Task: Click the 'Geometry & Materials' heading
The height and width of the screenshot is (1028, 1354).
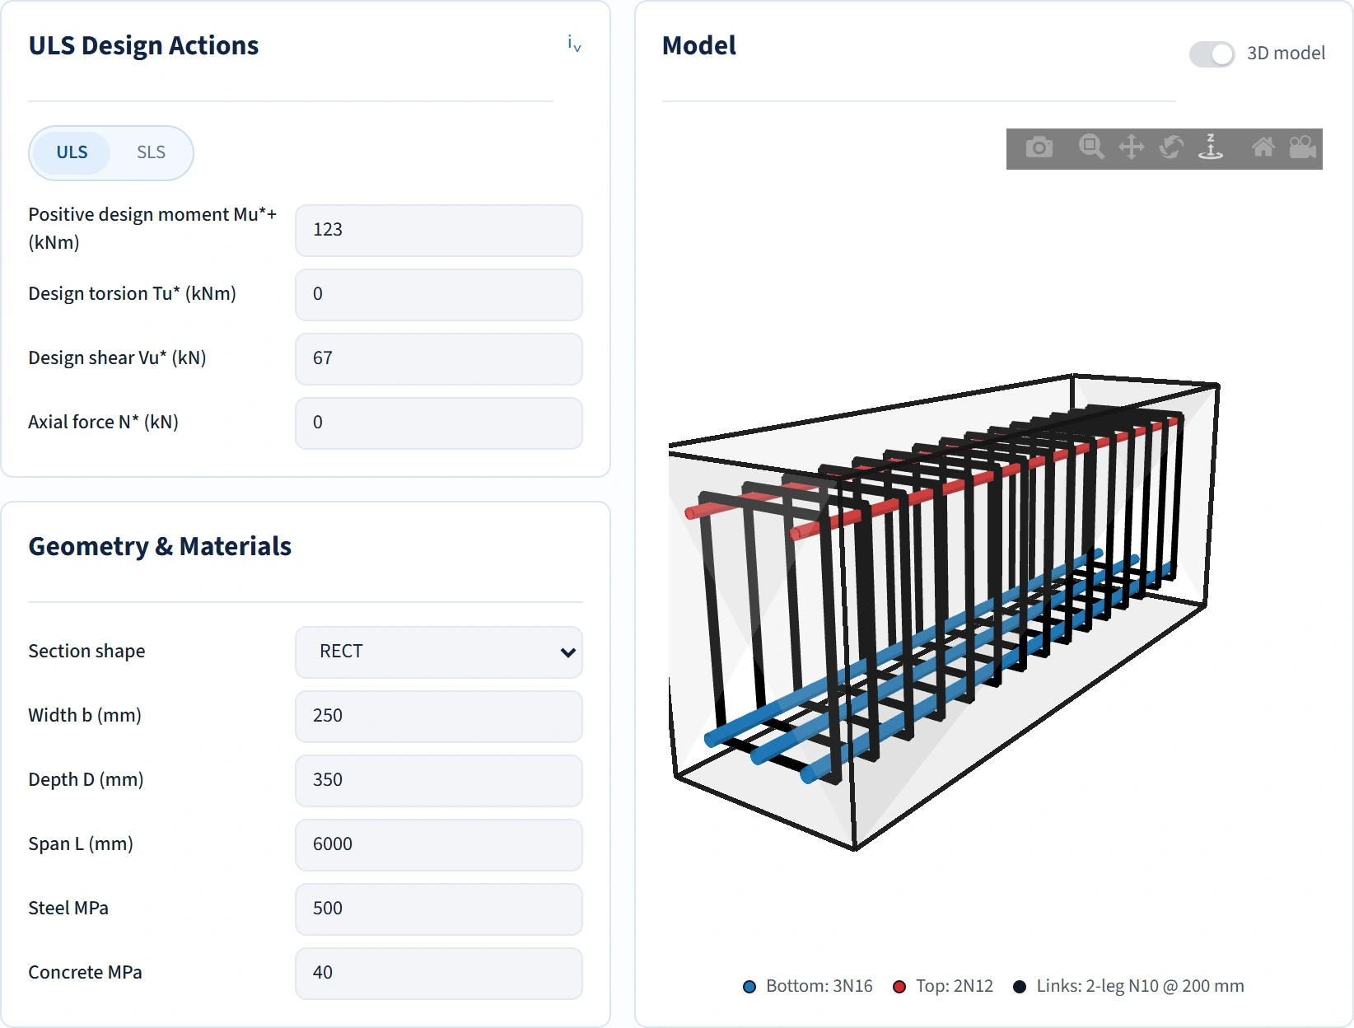Action: pyautogui.click(x=160, y=546)
